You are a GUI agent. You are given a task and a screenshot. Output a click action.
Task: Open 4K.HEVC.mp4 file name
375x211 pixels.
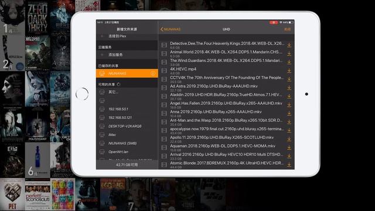pos(183,69)
